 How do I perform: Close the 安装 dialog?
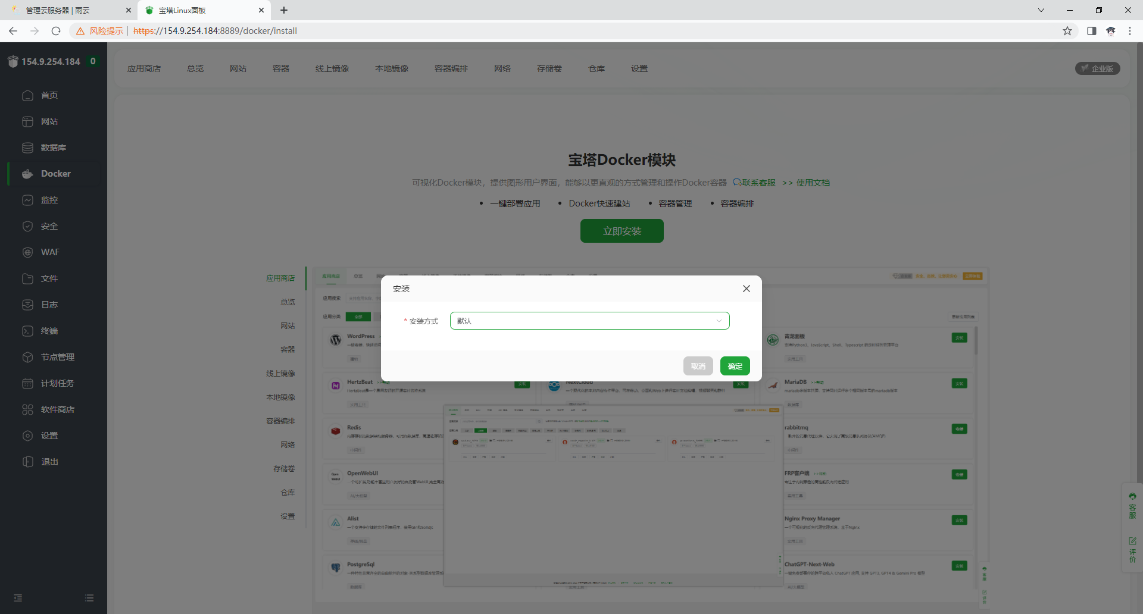click(746, 289)
